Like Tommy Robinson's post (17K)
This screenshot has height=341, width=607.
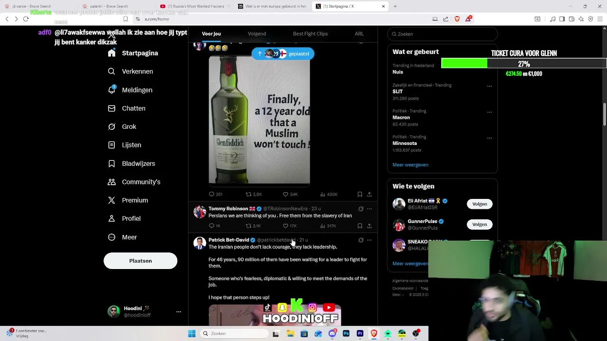tap(290, 226)
